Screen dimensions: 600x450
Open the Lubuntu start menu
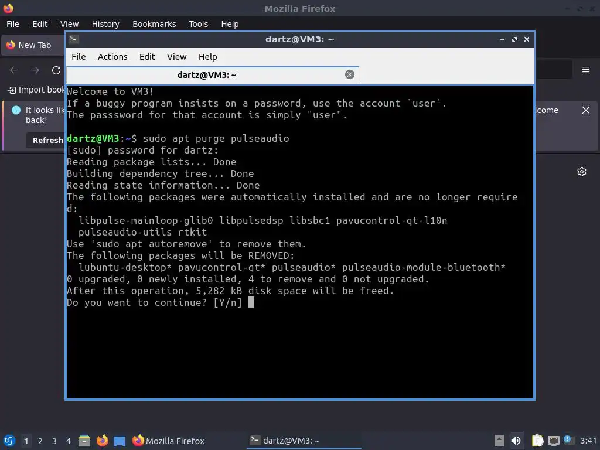pyautogui.click(x=9, y=441)
